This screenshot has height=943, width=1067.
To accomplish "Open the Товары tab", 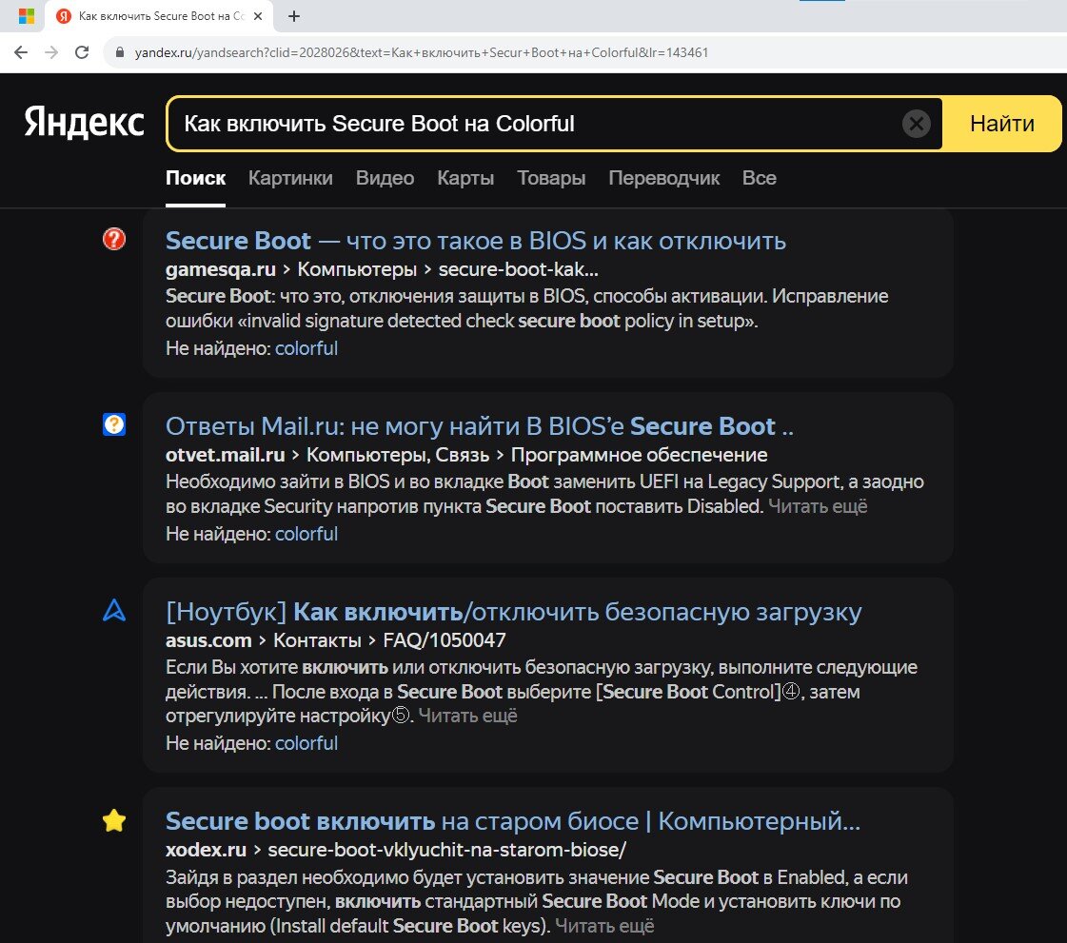I will coord(551,178).
